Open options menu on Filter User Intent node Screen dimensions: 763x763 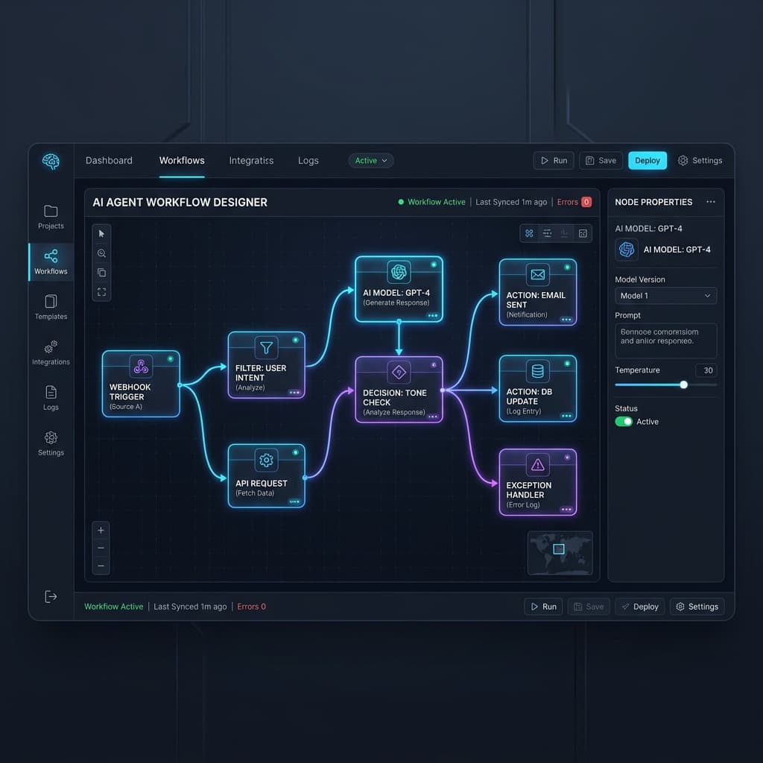pyautogui.click(x=294, y=392)
